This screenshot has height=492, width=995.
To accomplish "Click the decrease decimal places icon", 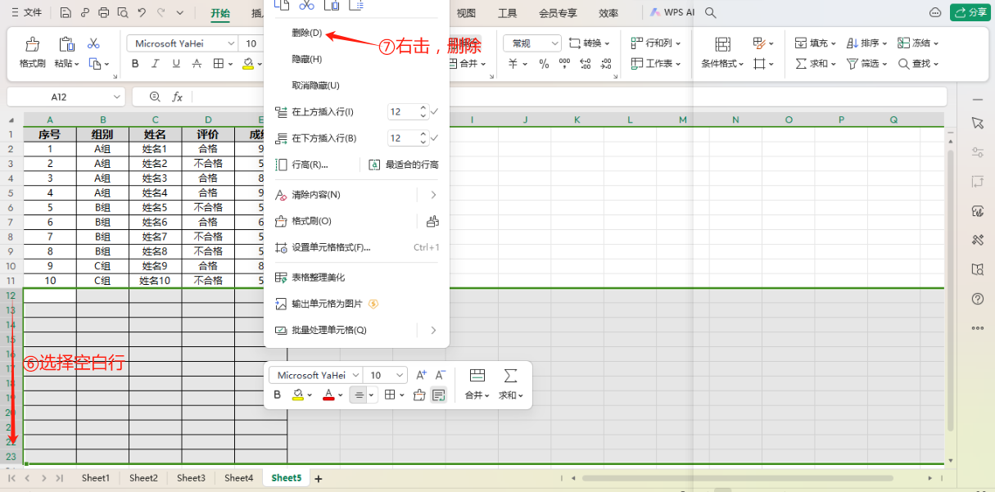I will coord(607,64).
